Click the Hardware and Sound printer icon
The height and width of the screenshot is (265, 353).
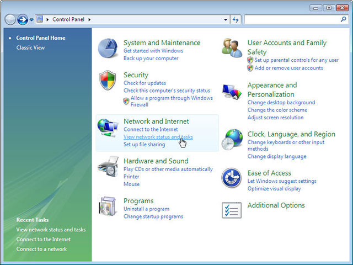pos(108,167)
